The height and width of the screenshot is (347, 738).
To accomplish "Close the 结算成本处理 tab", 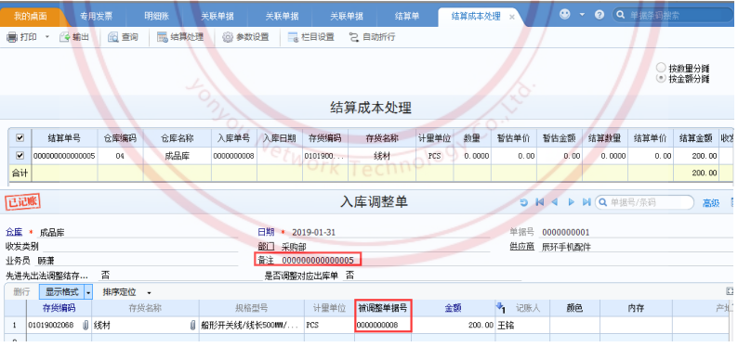I will [x=512, y=17].
